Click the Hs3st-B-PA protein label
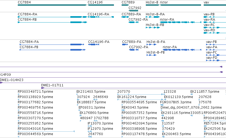Screen dimensions: 226x138 point(156,42)
